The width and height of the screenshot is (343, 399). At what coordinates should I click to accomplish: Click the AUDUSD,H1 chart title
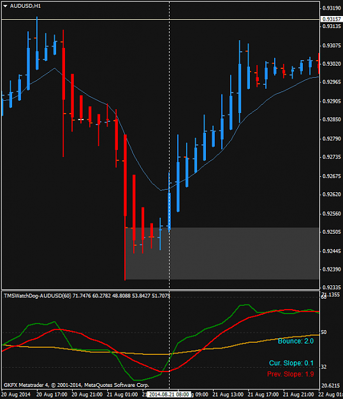point(25,6)
